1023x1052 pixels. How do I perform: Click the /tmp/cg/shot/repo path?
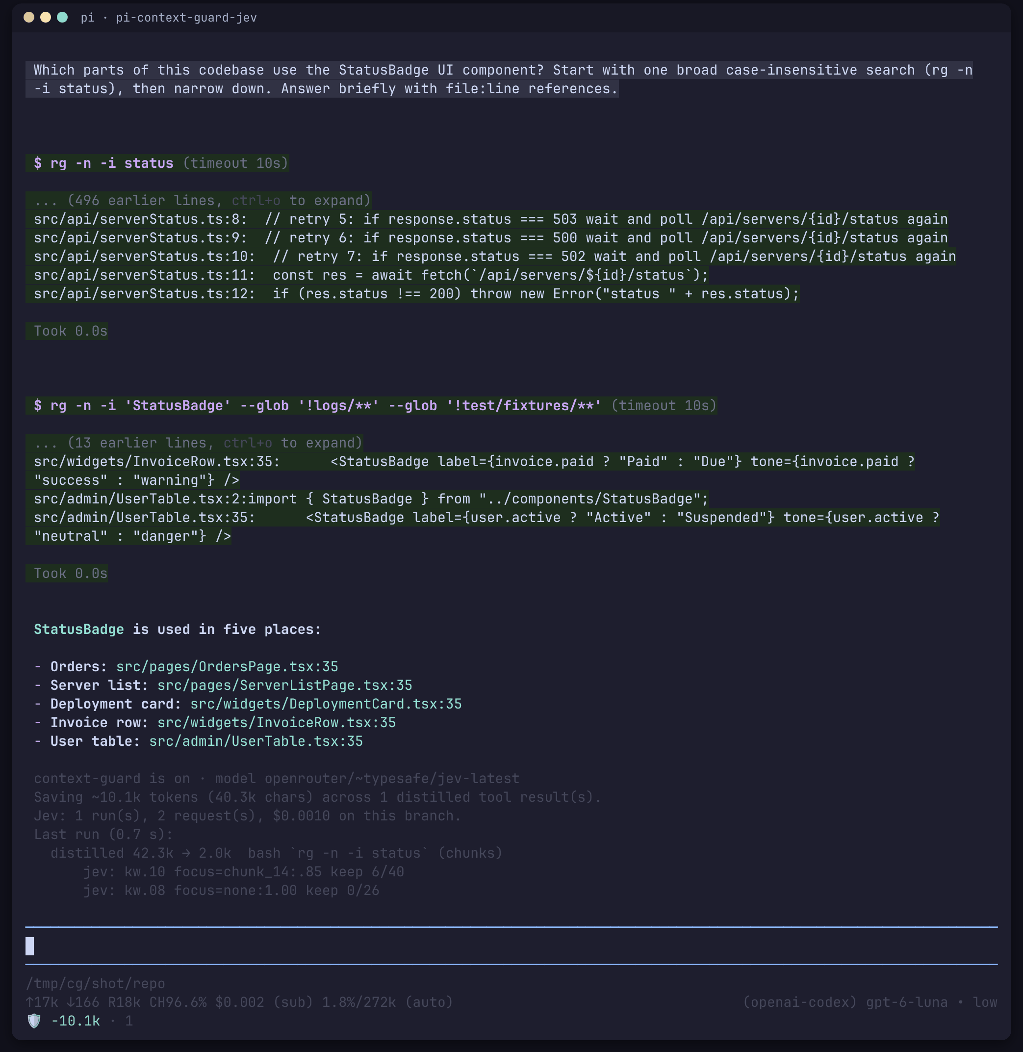click(95, 984)
